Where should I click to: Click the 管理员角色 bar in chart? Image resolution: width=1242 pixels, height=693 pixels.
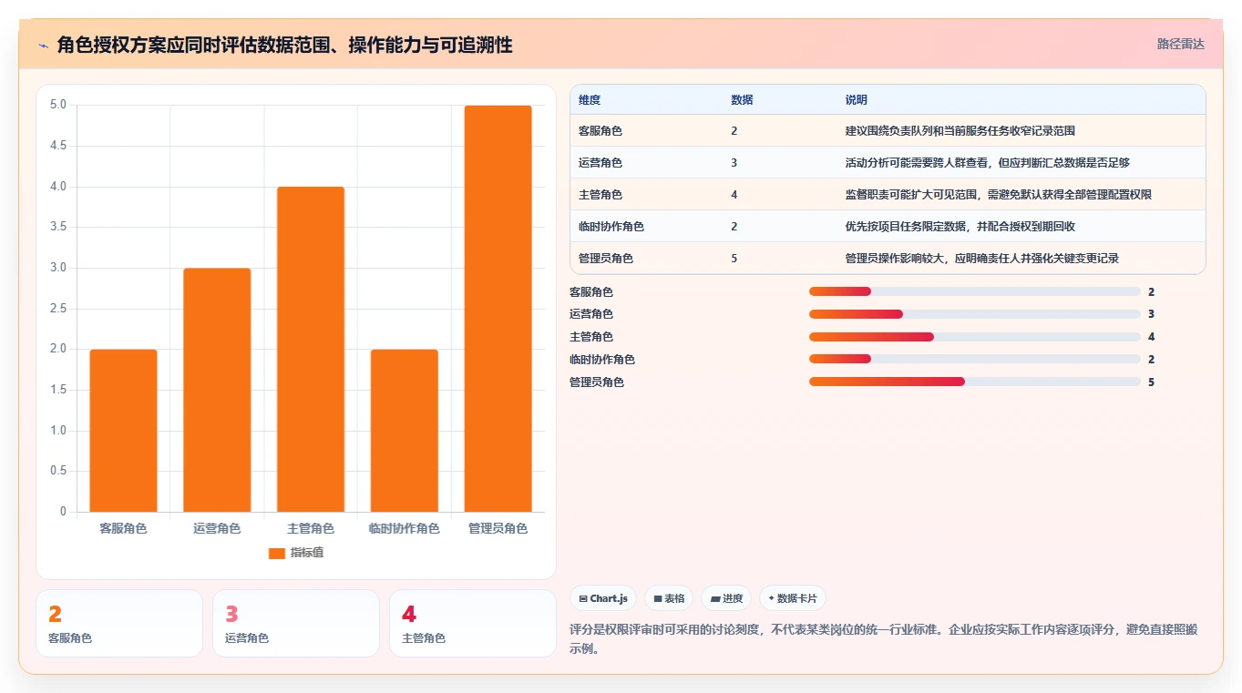pyautogui.click(x=498, y=309)
